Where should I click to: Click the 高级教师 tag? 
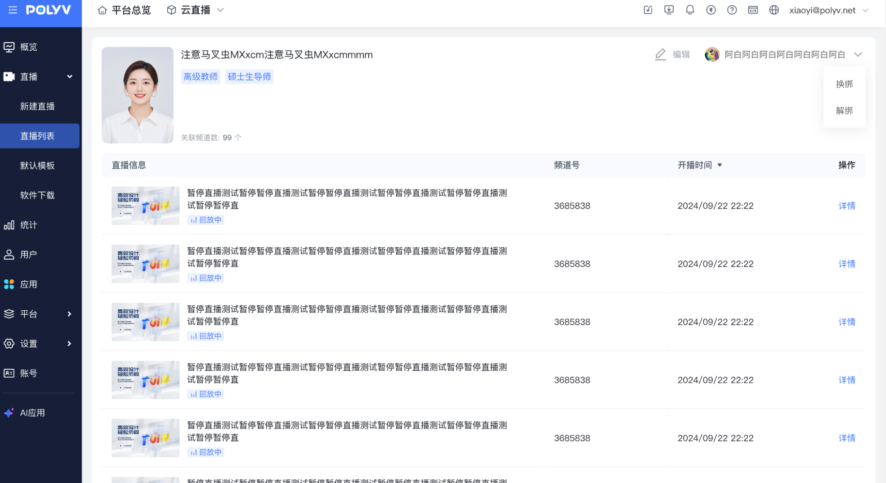[x=201, y=76]
